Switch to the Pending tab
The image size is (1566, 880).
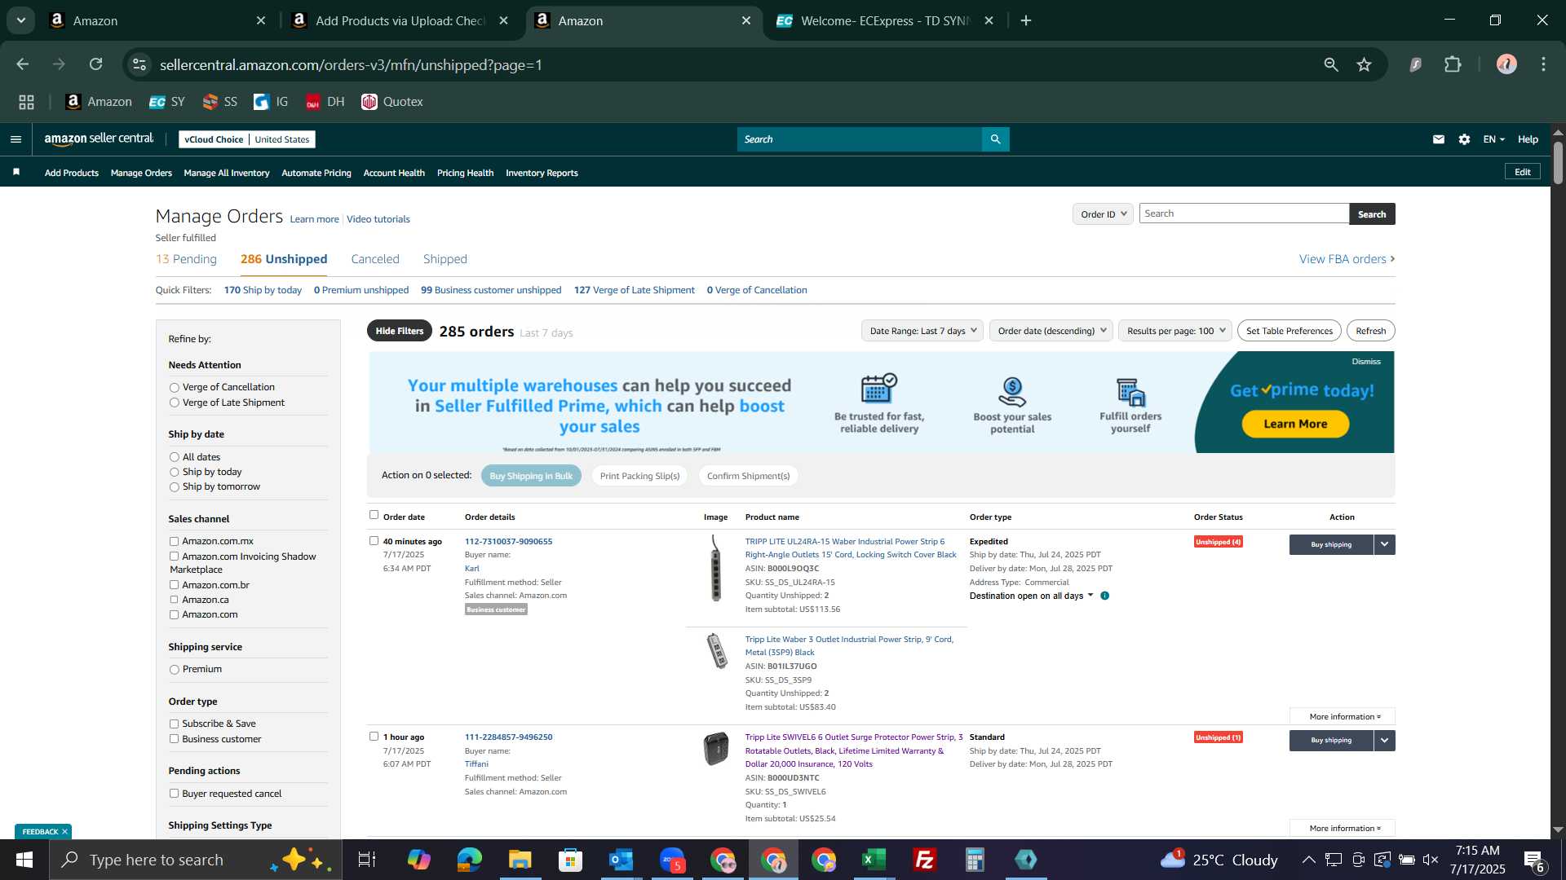pos(186,259)
